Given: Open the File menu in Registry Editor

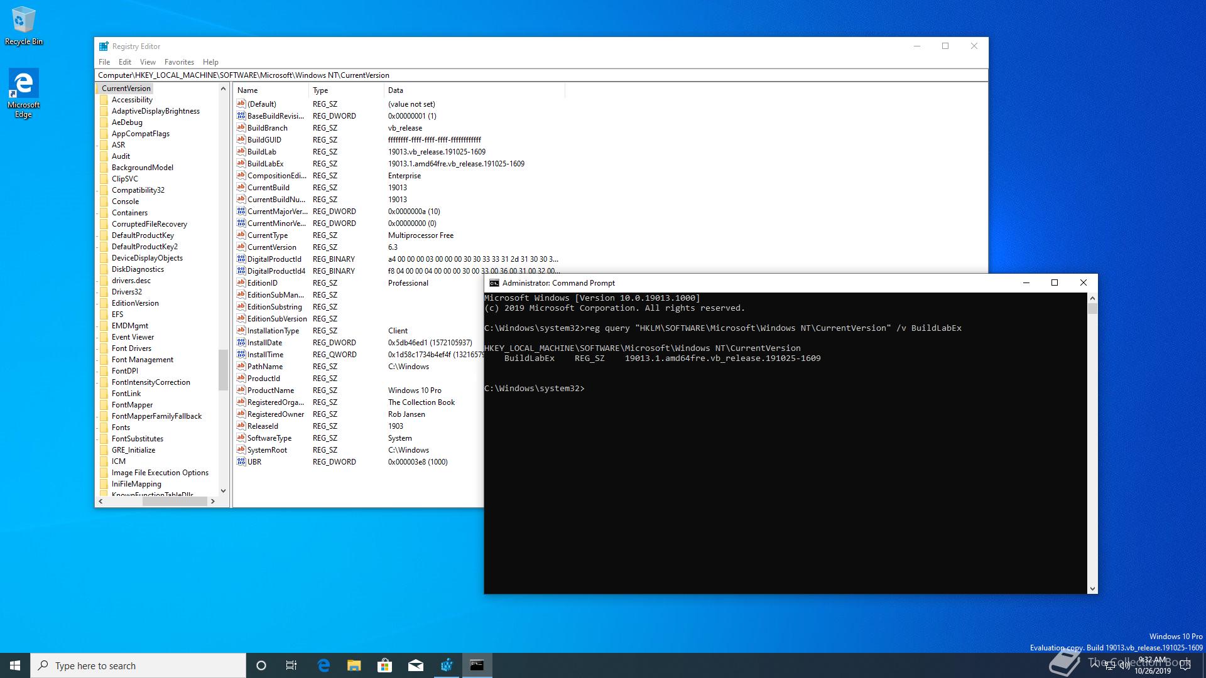Looking at the screenshot, I should click(104, 62).
